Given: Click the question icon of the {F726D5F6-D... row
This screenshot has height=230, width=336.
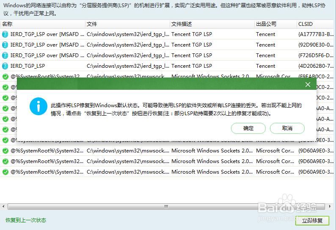Looking at the screenshot, I should [x=5, y=55].
